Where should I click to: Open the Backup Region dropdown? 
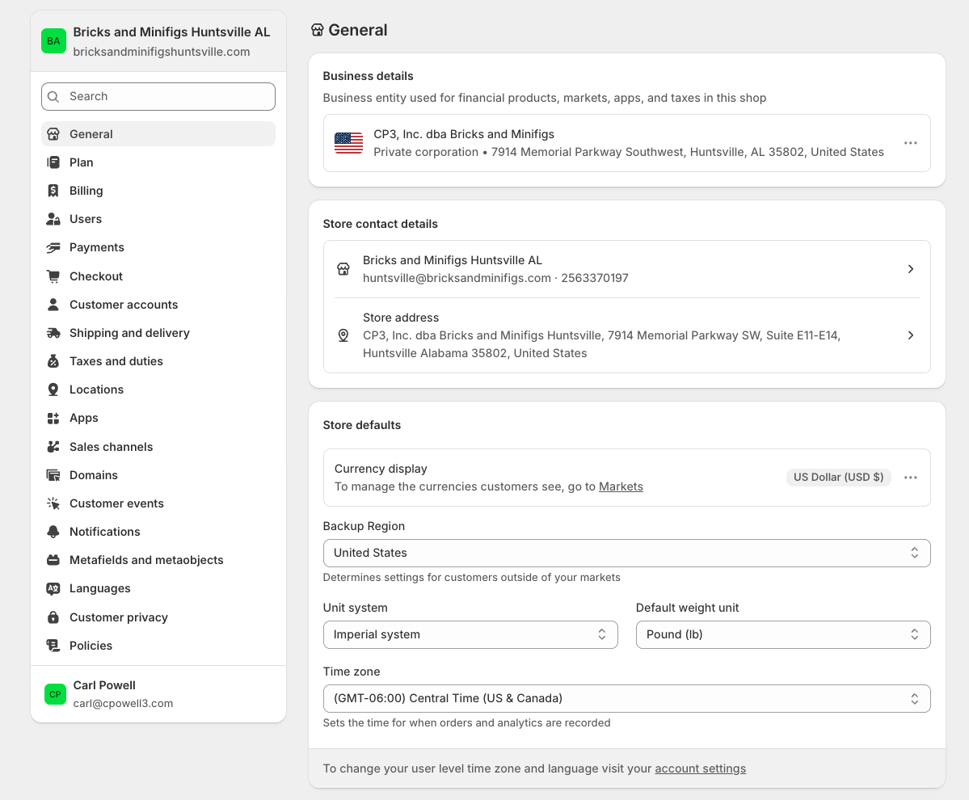pyautogui.click(x=626, y=553)
